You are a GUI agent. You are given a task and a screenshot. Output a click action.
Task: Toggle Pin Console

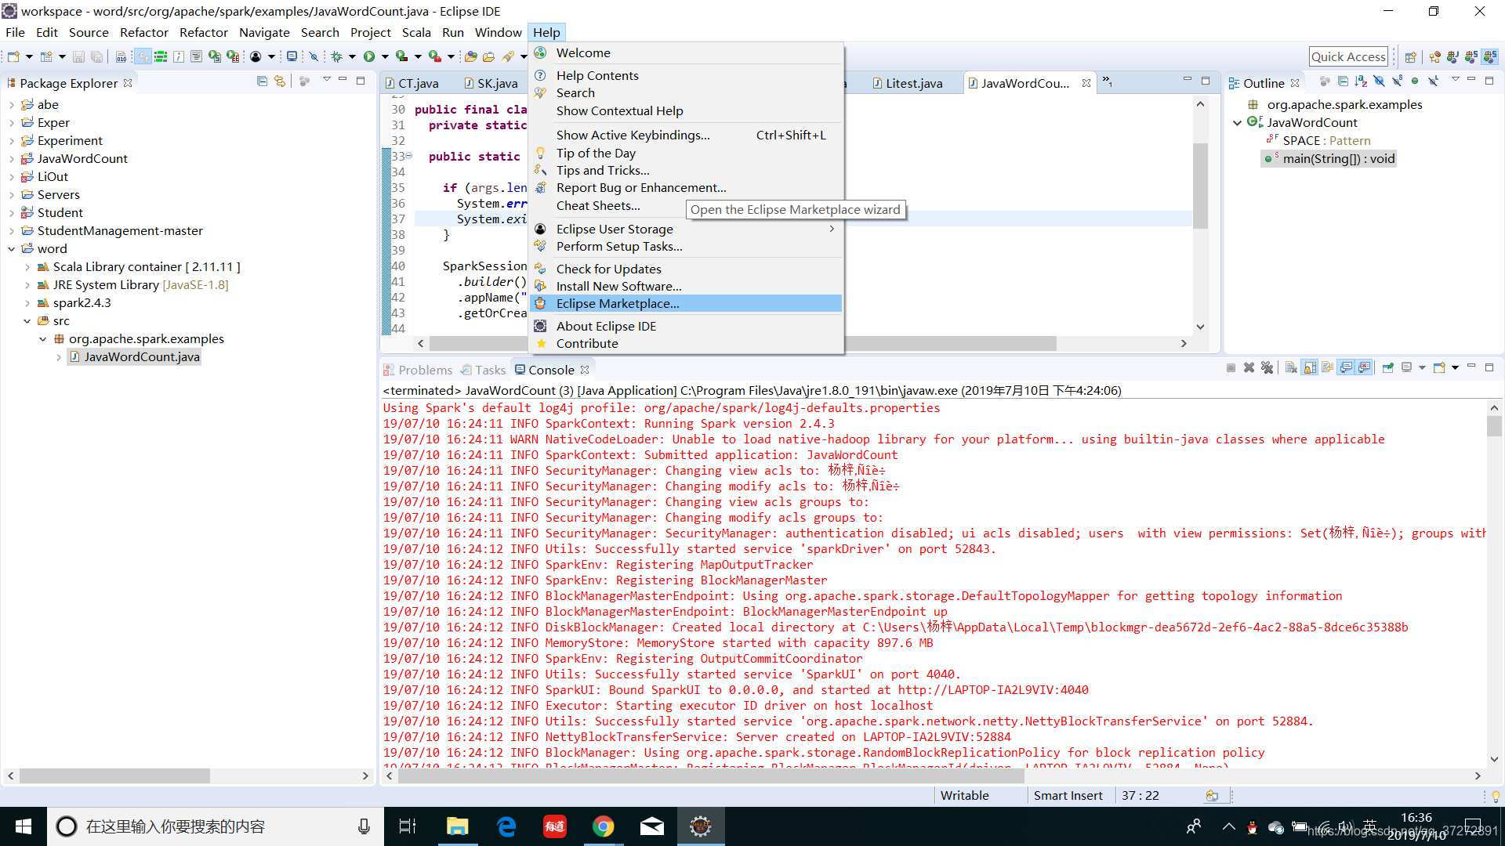pos(1388,367)
